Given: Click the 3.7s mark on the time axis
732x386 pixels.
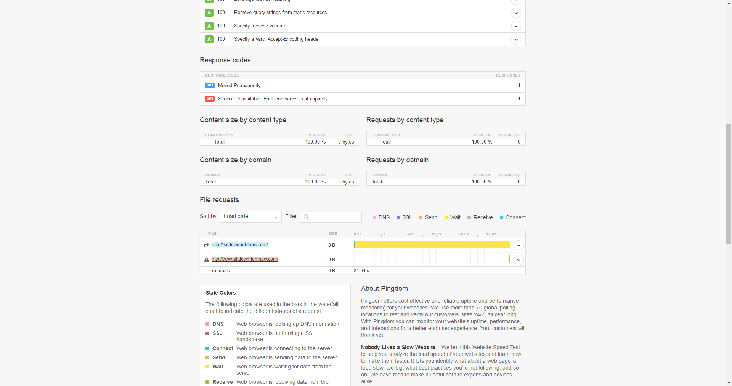Looking at the screenshot, I should pyautogui.click(x=381, y=234).
